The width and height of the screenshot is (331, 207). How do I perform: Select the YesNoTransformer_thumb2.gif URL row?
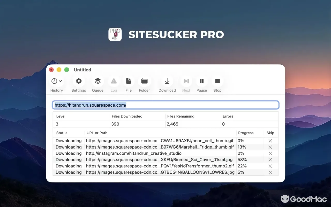click(x=165, y=166)
